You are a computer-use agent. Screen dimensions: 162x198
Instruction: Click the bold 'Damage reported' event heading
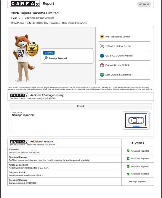click(23, 115)
